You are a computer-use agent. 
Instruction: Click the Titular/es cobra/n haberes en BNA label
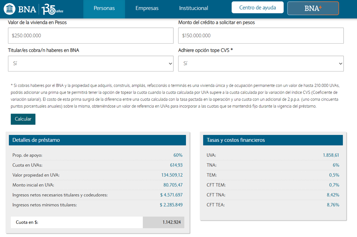pyautogui.click(x=43, y=50)
